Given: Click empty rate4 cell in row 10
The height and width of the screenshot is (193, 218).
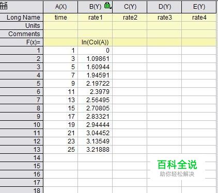Looking at the screenshot, I should pos(199,125).
